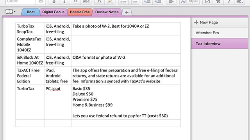Create a New Page
The image size is (250, 140).
click(x=220, y=23)
